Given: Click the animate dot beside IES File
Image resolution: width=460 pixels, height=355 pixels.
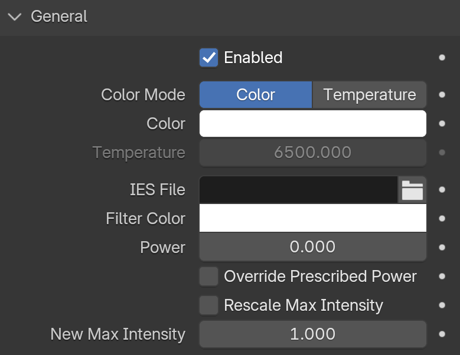Looking at the screenshot, I should point(442,190).
